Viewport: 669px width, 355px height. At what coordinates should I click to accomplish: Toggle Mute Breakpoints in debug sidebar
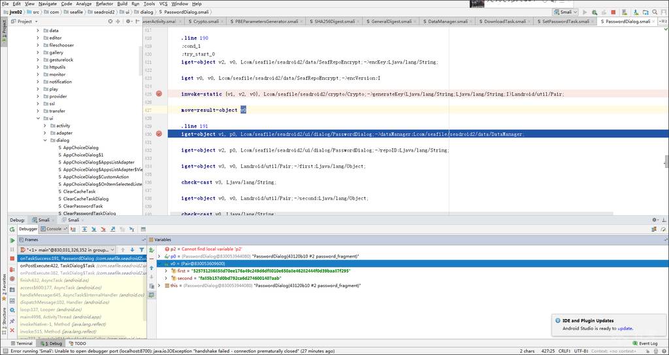pyautogui.click(x=12, y=279)
